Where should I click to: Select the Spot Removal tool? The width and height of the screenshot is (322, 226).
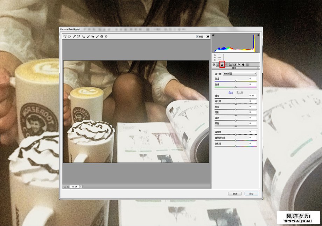point(88,36)
